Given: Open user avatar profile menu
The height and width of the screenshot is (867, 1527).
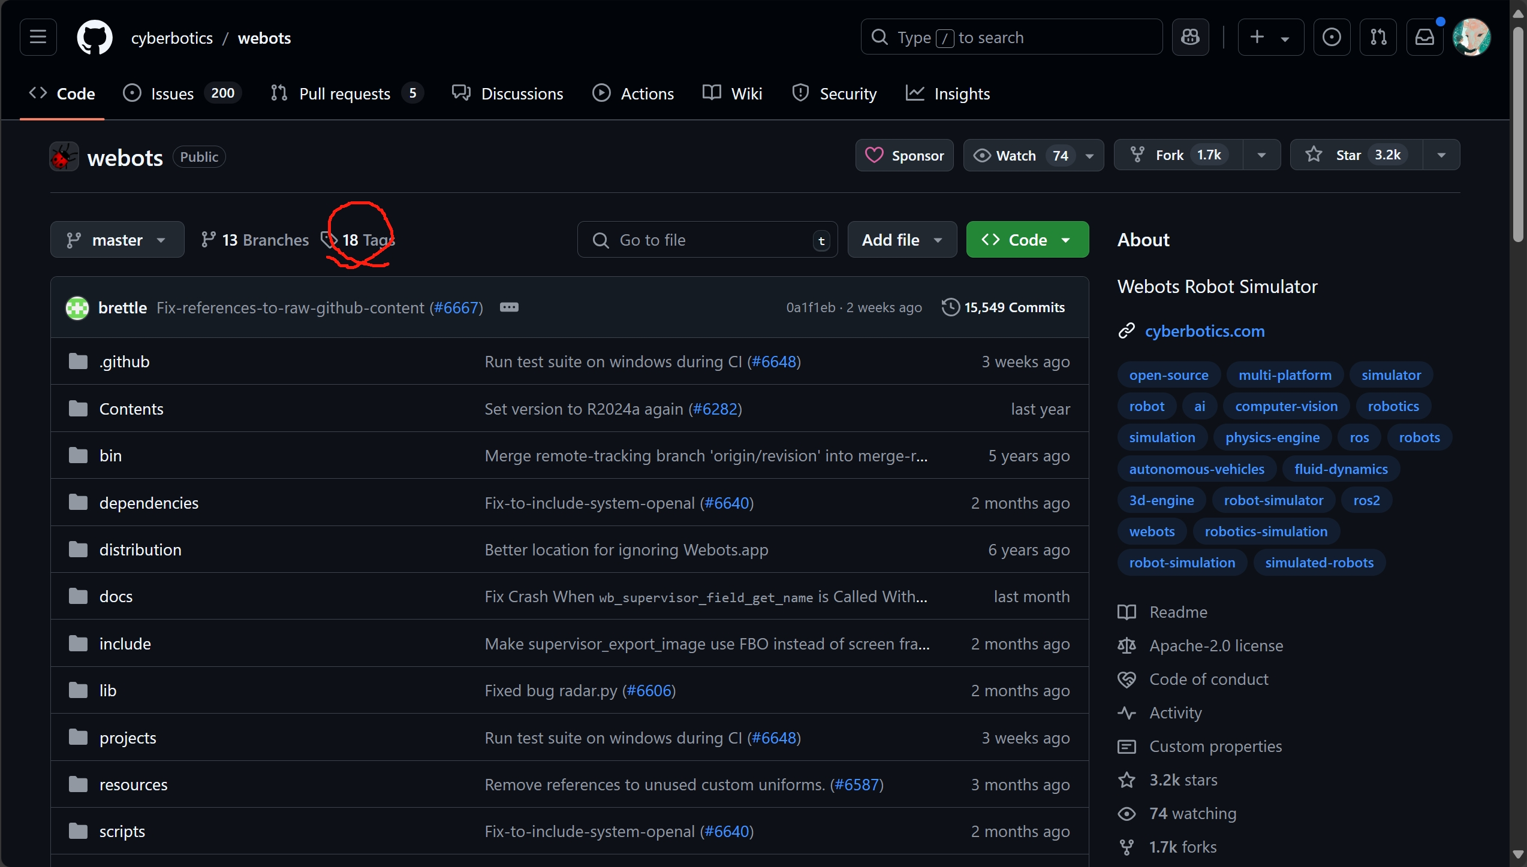Looking at the screenshot, I should point(1471,37).
